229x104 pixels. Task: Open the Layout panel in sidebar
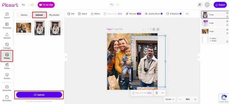pos(7,16)
